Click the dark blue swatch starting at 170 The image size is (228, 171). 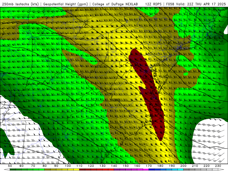(x=152, y=170)
